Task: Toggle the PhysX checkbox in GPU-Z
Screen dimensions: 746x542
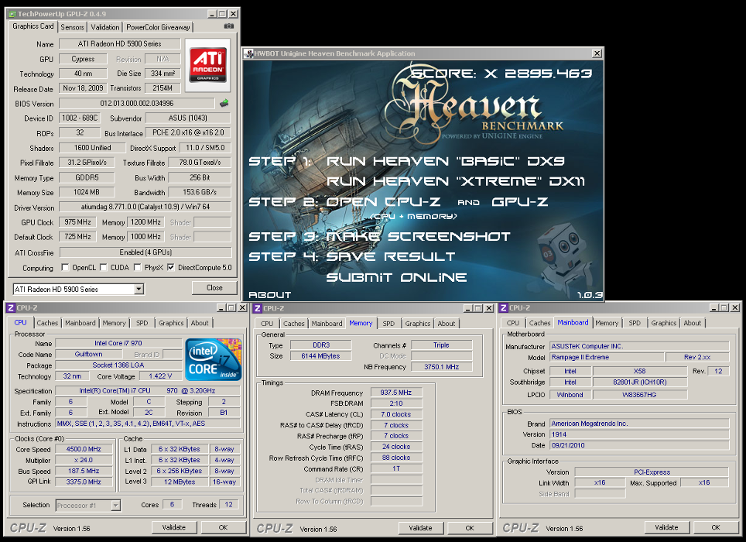Action: click(x=138, y=267)
